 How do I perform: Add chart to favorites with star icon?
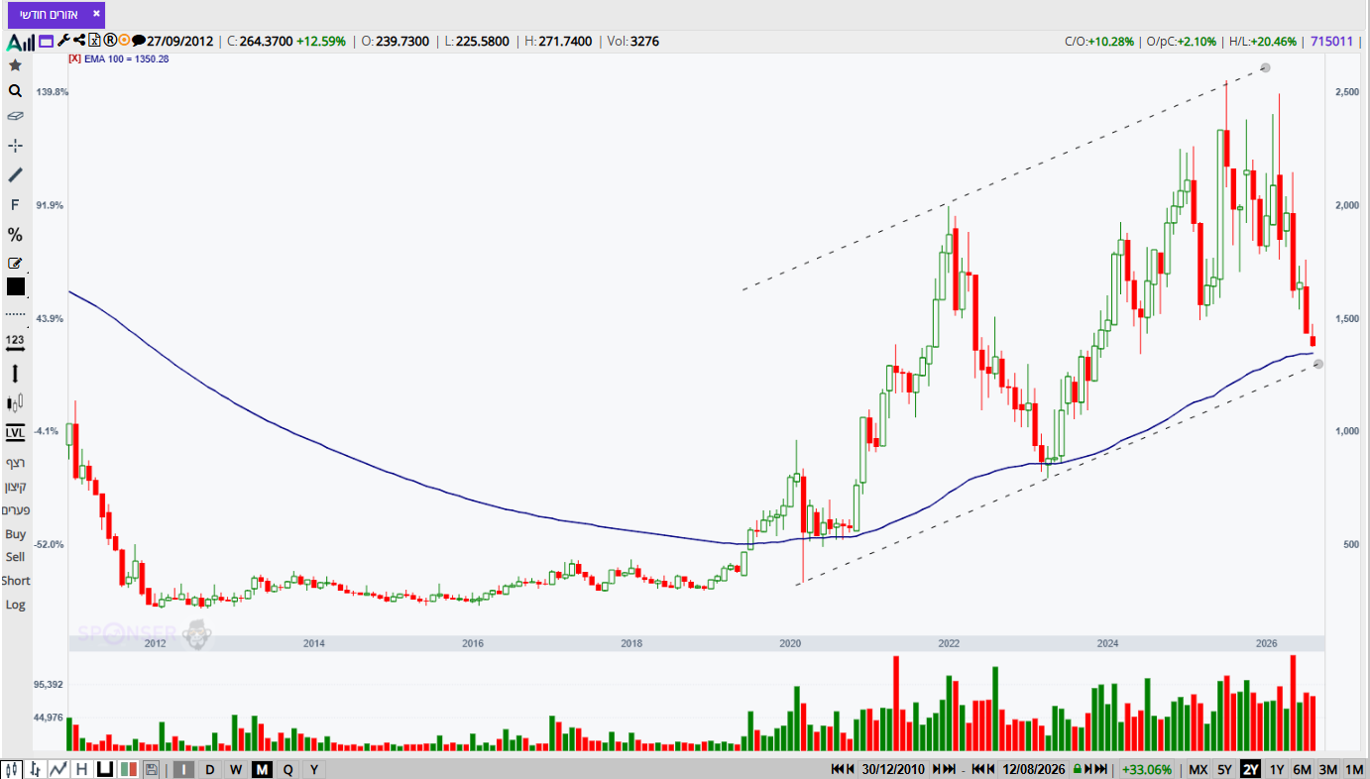coord(15,65)
